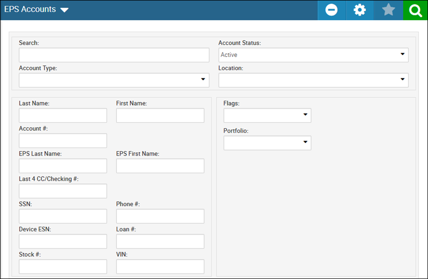This screenshot has width=428, height=279.
Task: Click the minus collapse icon in header
Action: point(332,10)
